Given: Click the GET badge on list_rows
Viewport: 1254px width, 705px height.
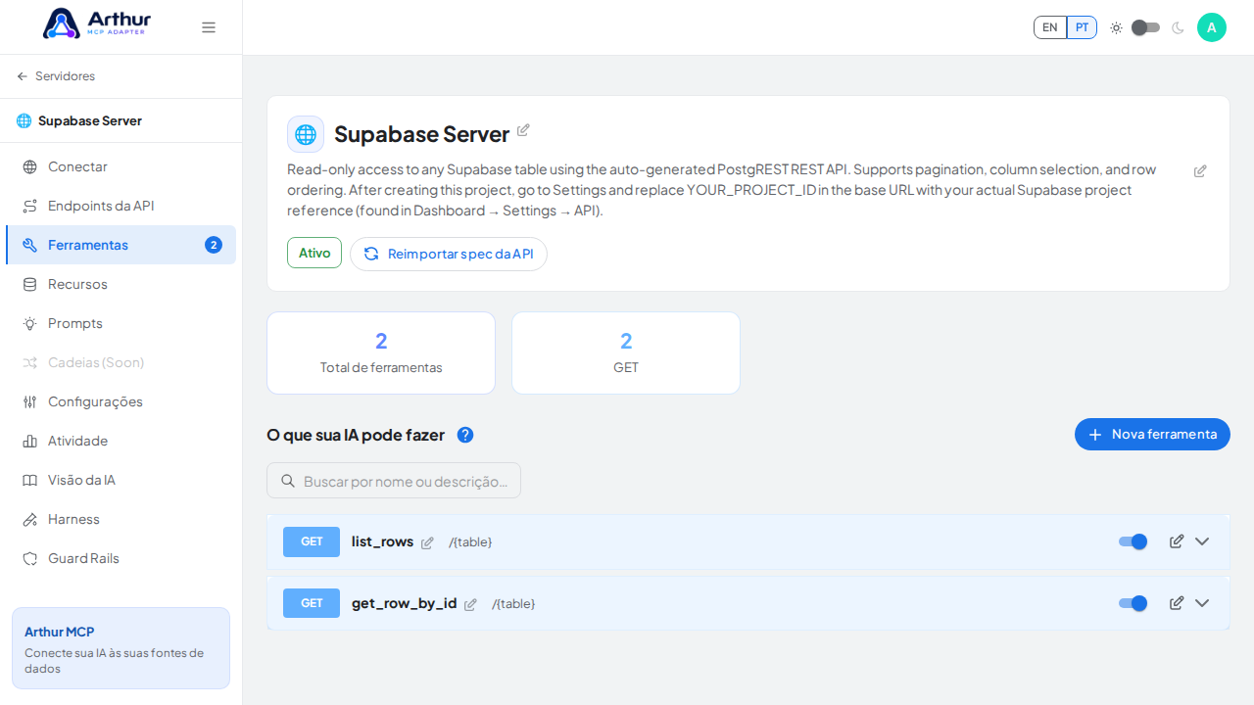Looking at the screenshot, I should 312,541.
